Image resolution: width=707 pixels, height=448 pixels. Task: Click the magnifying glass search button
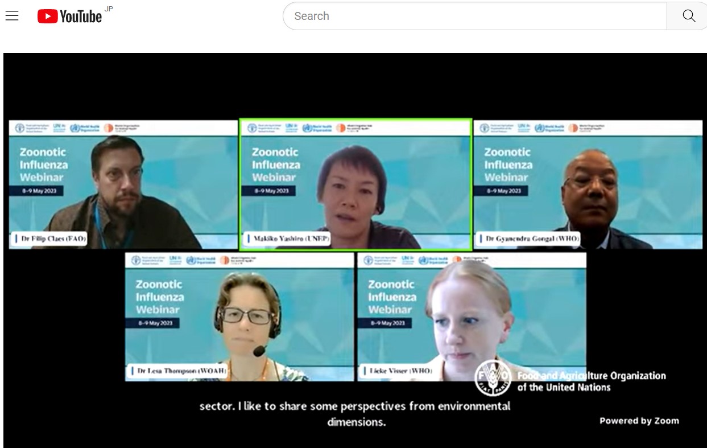688,16
